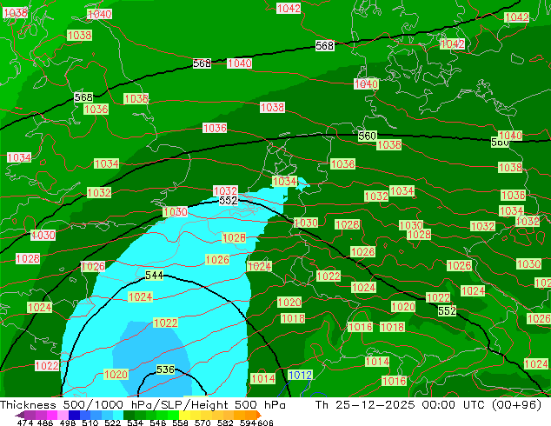Click the purple arrow tip starting the legend

[19, 415]
